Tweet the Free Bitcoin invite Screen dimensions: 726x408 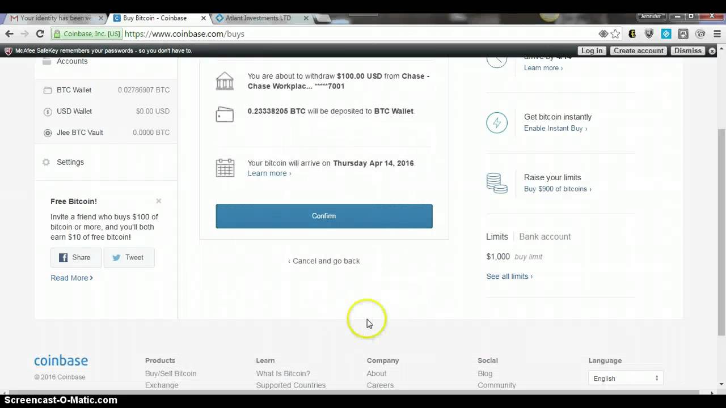pos(129,257)
